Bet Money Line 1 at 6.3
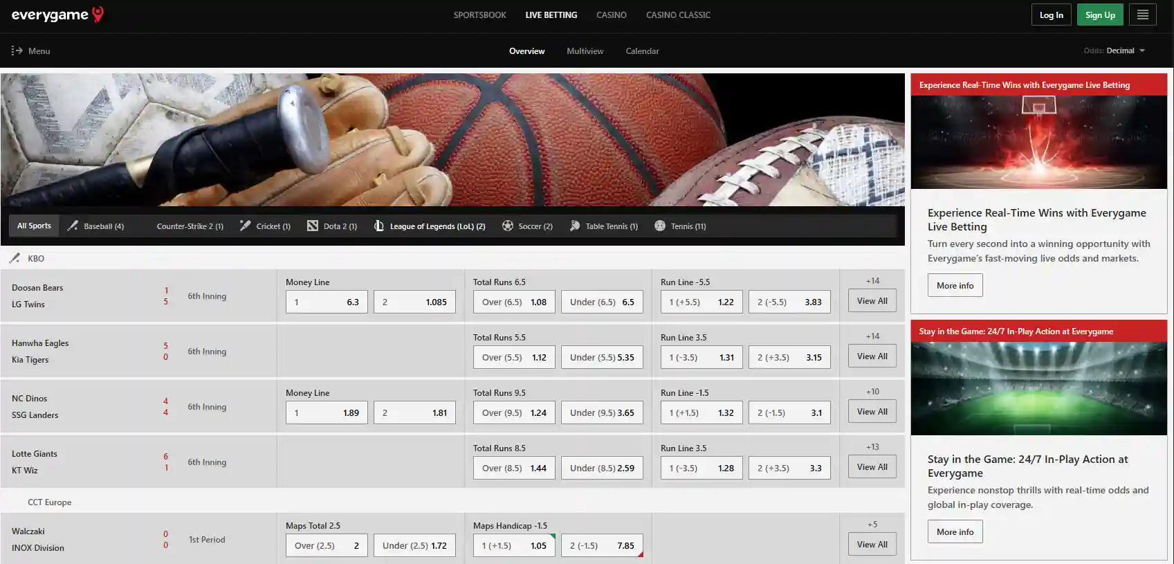Image resolution: width=1174 pixels, height=564 pixels. click(x=327, y=302)
